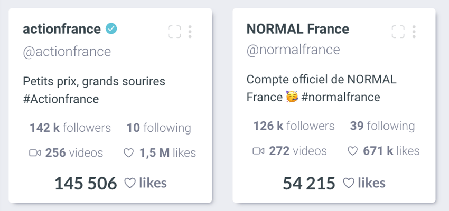Click the party face emoji in the bio
The width and height of the screenshot is (449, 211).
(292, 97)
